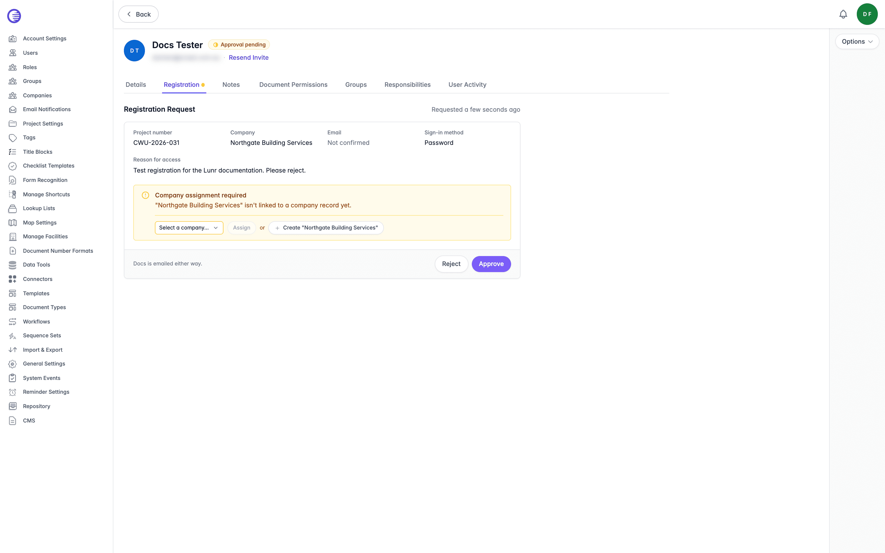Open the Document Permissions tab
The width and height of the screenshot is (885, 553).
coord(293,85)
